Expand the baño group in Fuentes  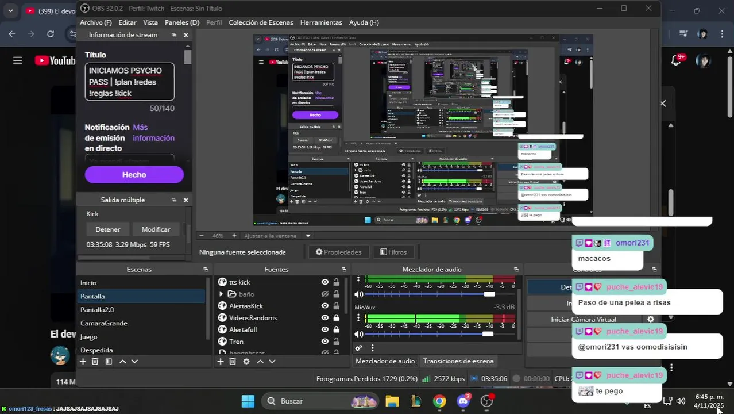(221, 294)
